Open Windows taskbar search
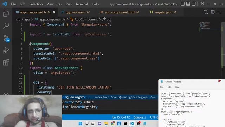225x127 pixels. [x=87, y=123]
